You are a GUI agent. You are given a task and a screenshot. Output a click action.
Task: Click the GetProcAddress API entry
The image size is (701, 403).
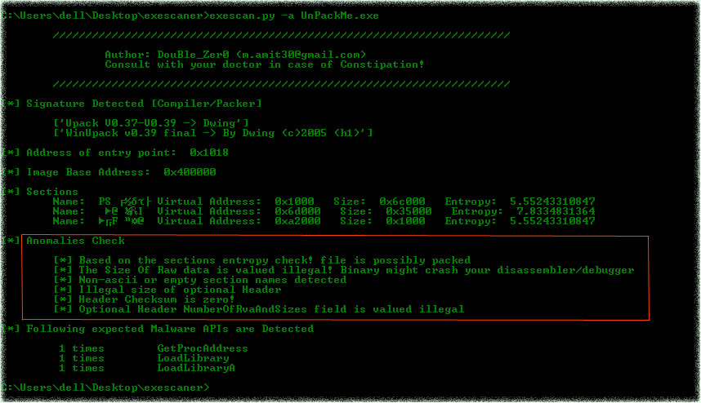(203, 348)
